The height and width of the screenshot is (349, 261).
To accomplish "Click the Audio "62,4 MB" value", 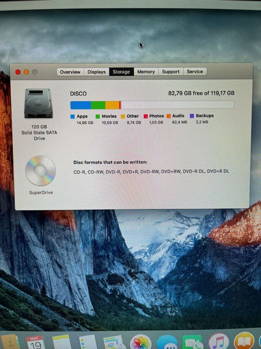I will click(x=180, y=122).
